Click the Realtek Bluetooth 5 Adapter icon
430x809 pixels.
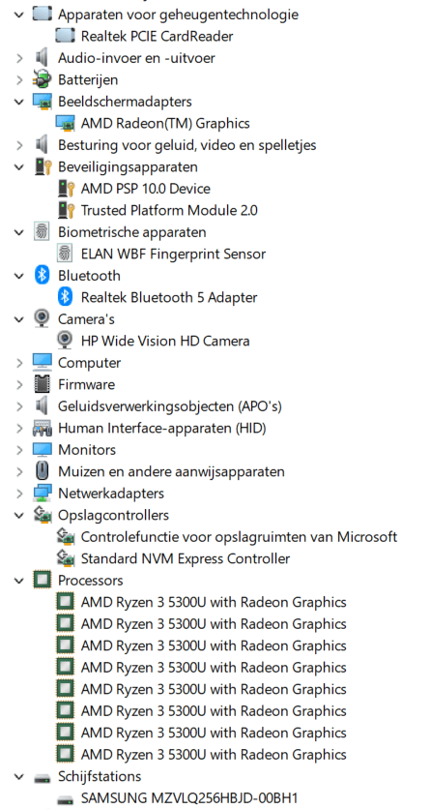click(65, 297)
